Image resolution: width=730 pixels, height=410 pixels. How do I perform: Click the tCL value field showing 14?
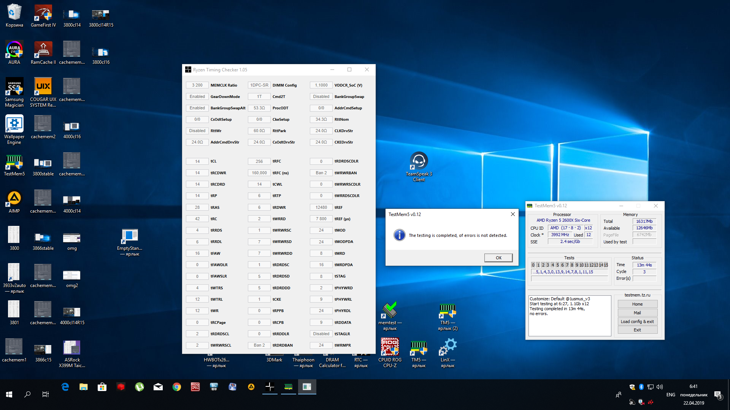197,161
